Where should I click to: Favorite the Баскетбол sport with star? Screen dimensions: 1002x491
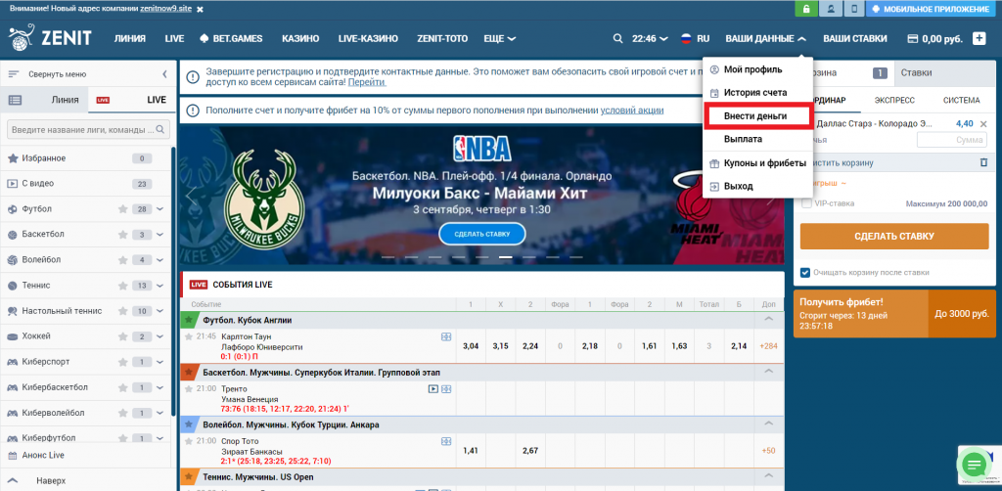(x=122, y=235)
